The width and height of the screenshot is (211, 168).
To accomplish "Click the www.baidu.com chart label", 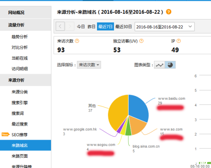I will click(x=172, y=99).
